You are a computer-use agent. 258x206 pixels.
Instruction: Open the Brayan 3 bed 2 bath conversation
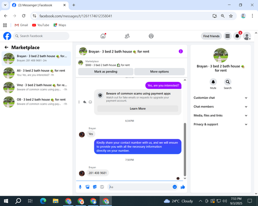point(36,58)
